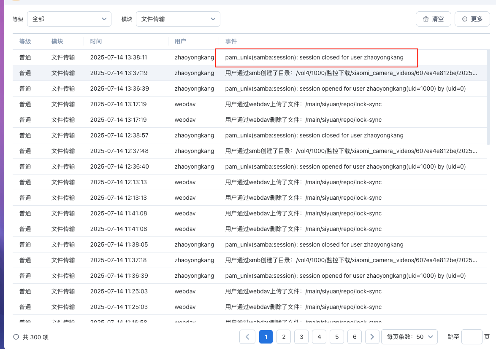Screen dimensions: 496x349
Task: Click the 共 300 项 total count text
Action: tap(36, 337)
